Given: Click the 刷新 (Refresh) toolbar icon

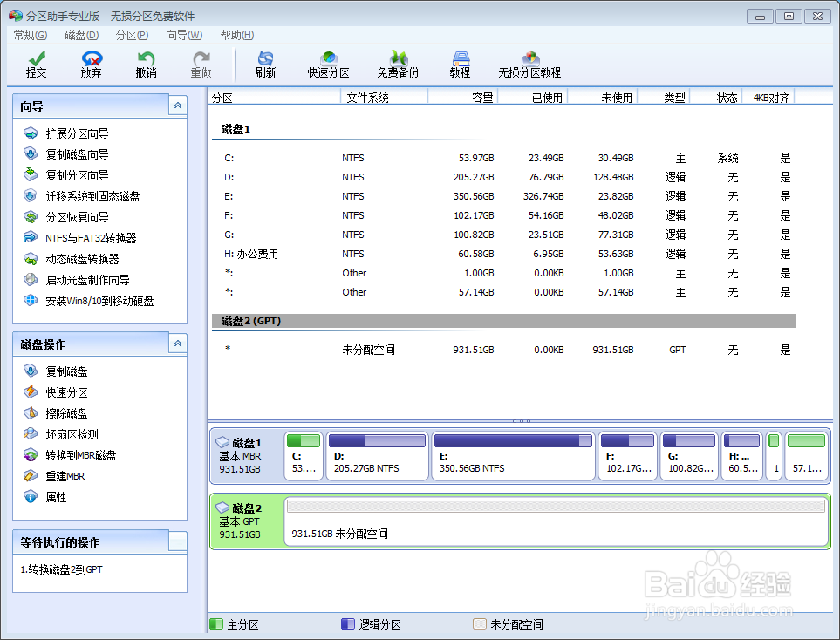Looking at the screenshot, I should (264, 64).
